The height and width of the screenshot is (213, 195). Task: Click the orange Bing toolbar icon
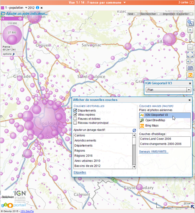[x=190, y=75]
